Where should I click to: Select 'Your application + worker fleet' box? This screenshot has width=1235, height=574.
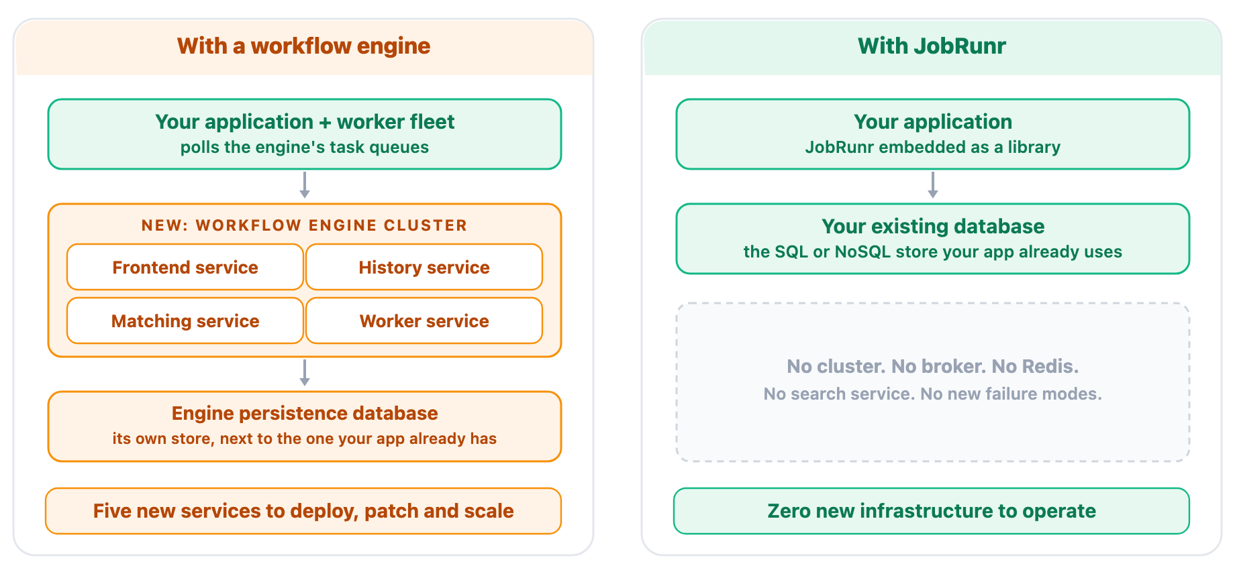(x=305, y=134)
